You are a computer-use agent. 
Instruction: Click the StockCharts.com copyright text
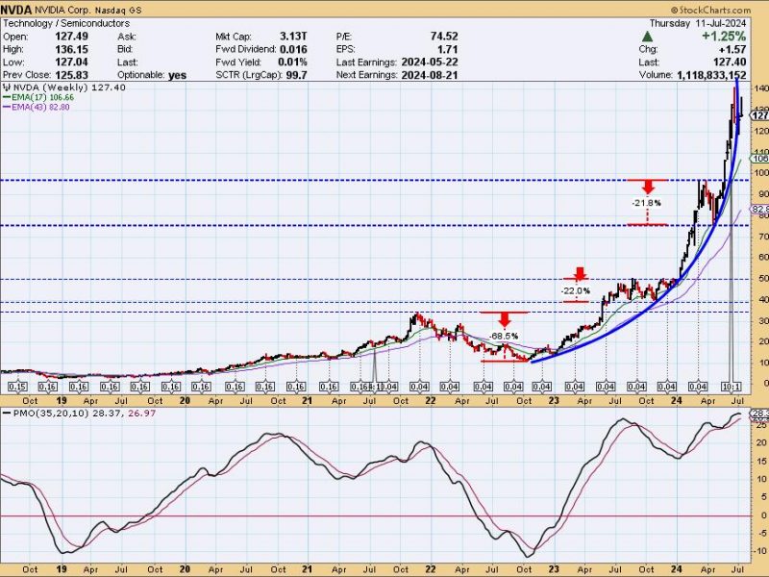710,10
